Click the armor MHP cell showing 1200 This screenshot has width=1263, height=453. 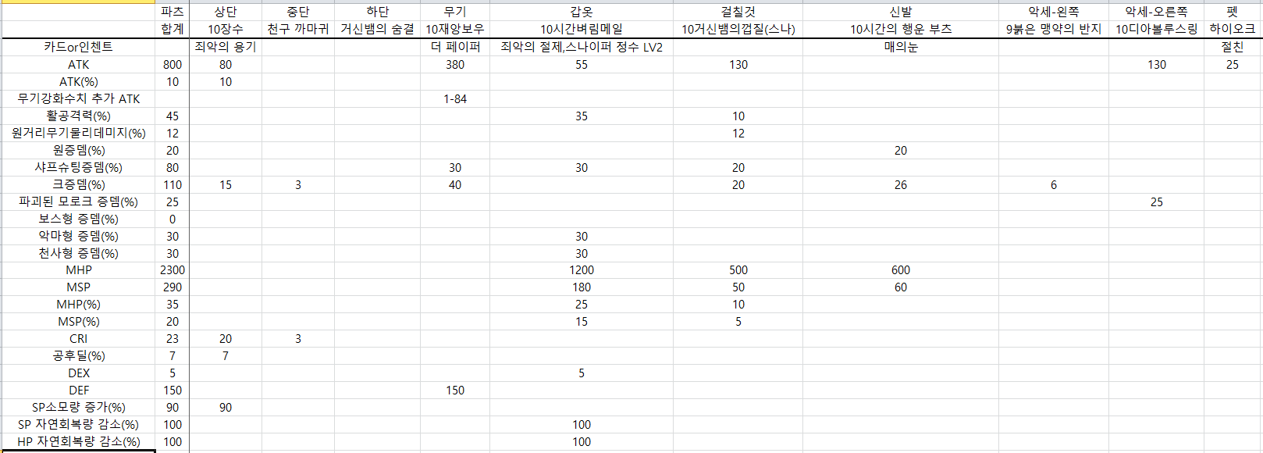pos(581,270)
